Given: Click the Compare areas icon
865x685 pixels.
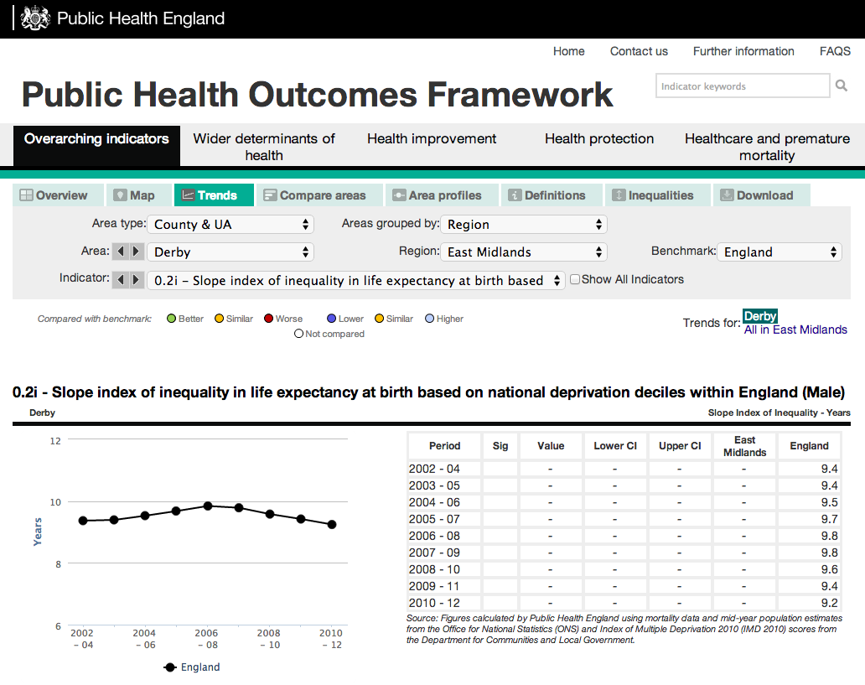Looking at the screenshot, I should pyautogui.click(x=270, y=195).
